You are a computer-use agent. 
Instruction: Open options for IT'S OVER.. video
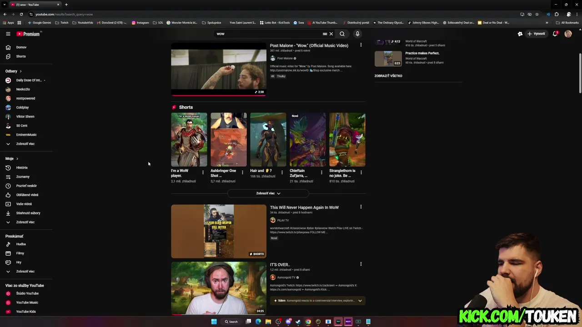361,264
